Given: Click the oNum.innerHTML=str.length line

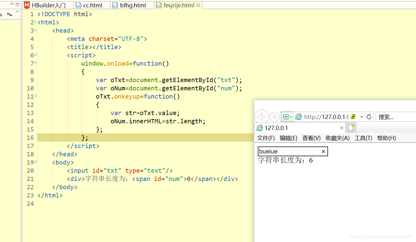Looking at the screenshot, I should [x=158, y=121].
